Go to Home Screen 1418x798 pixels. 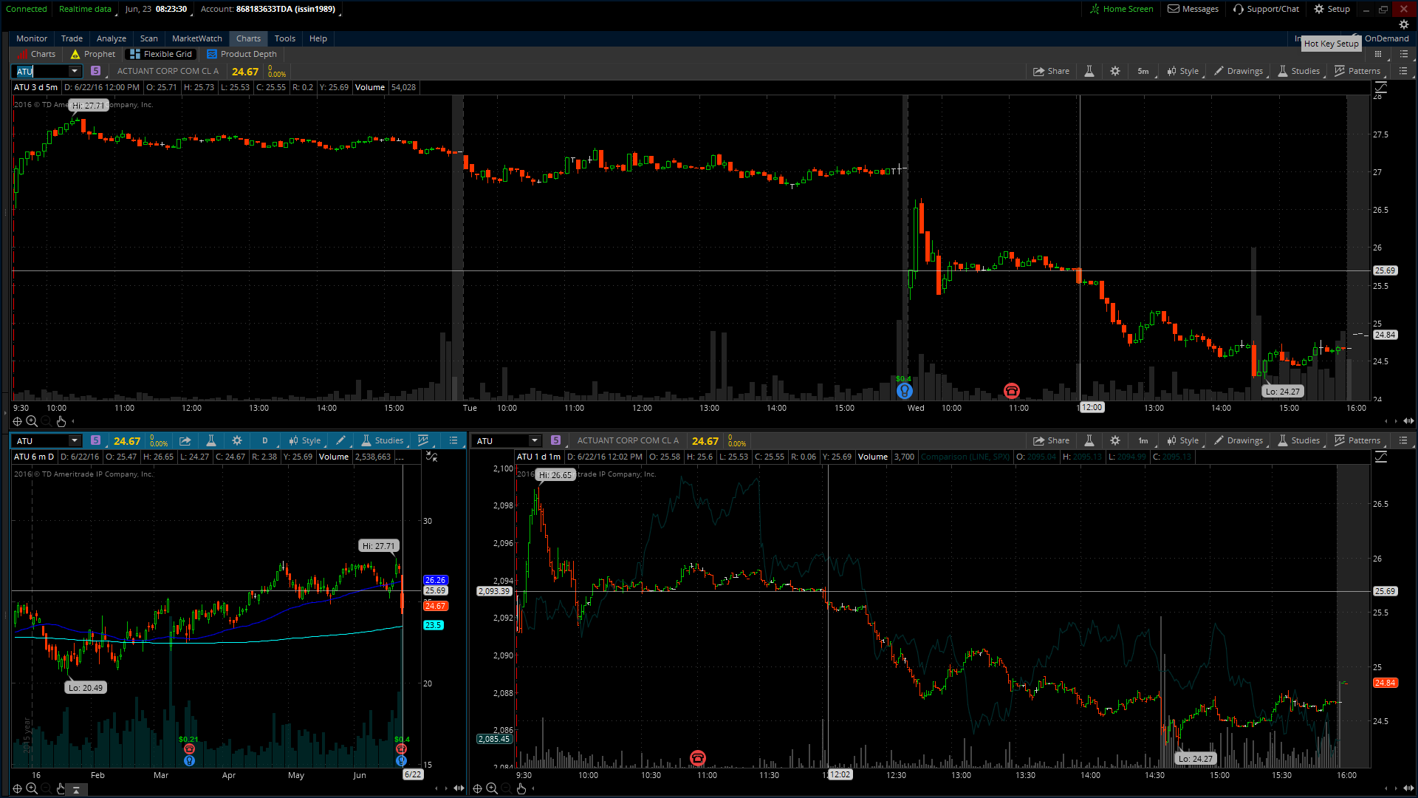pyautogui.click(x=1121, y=9)
